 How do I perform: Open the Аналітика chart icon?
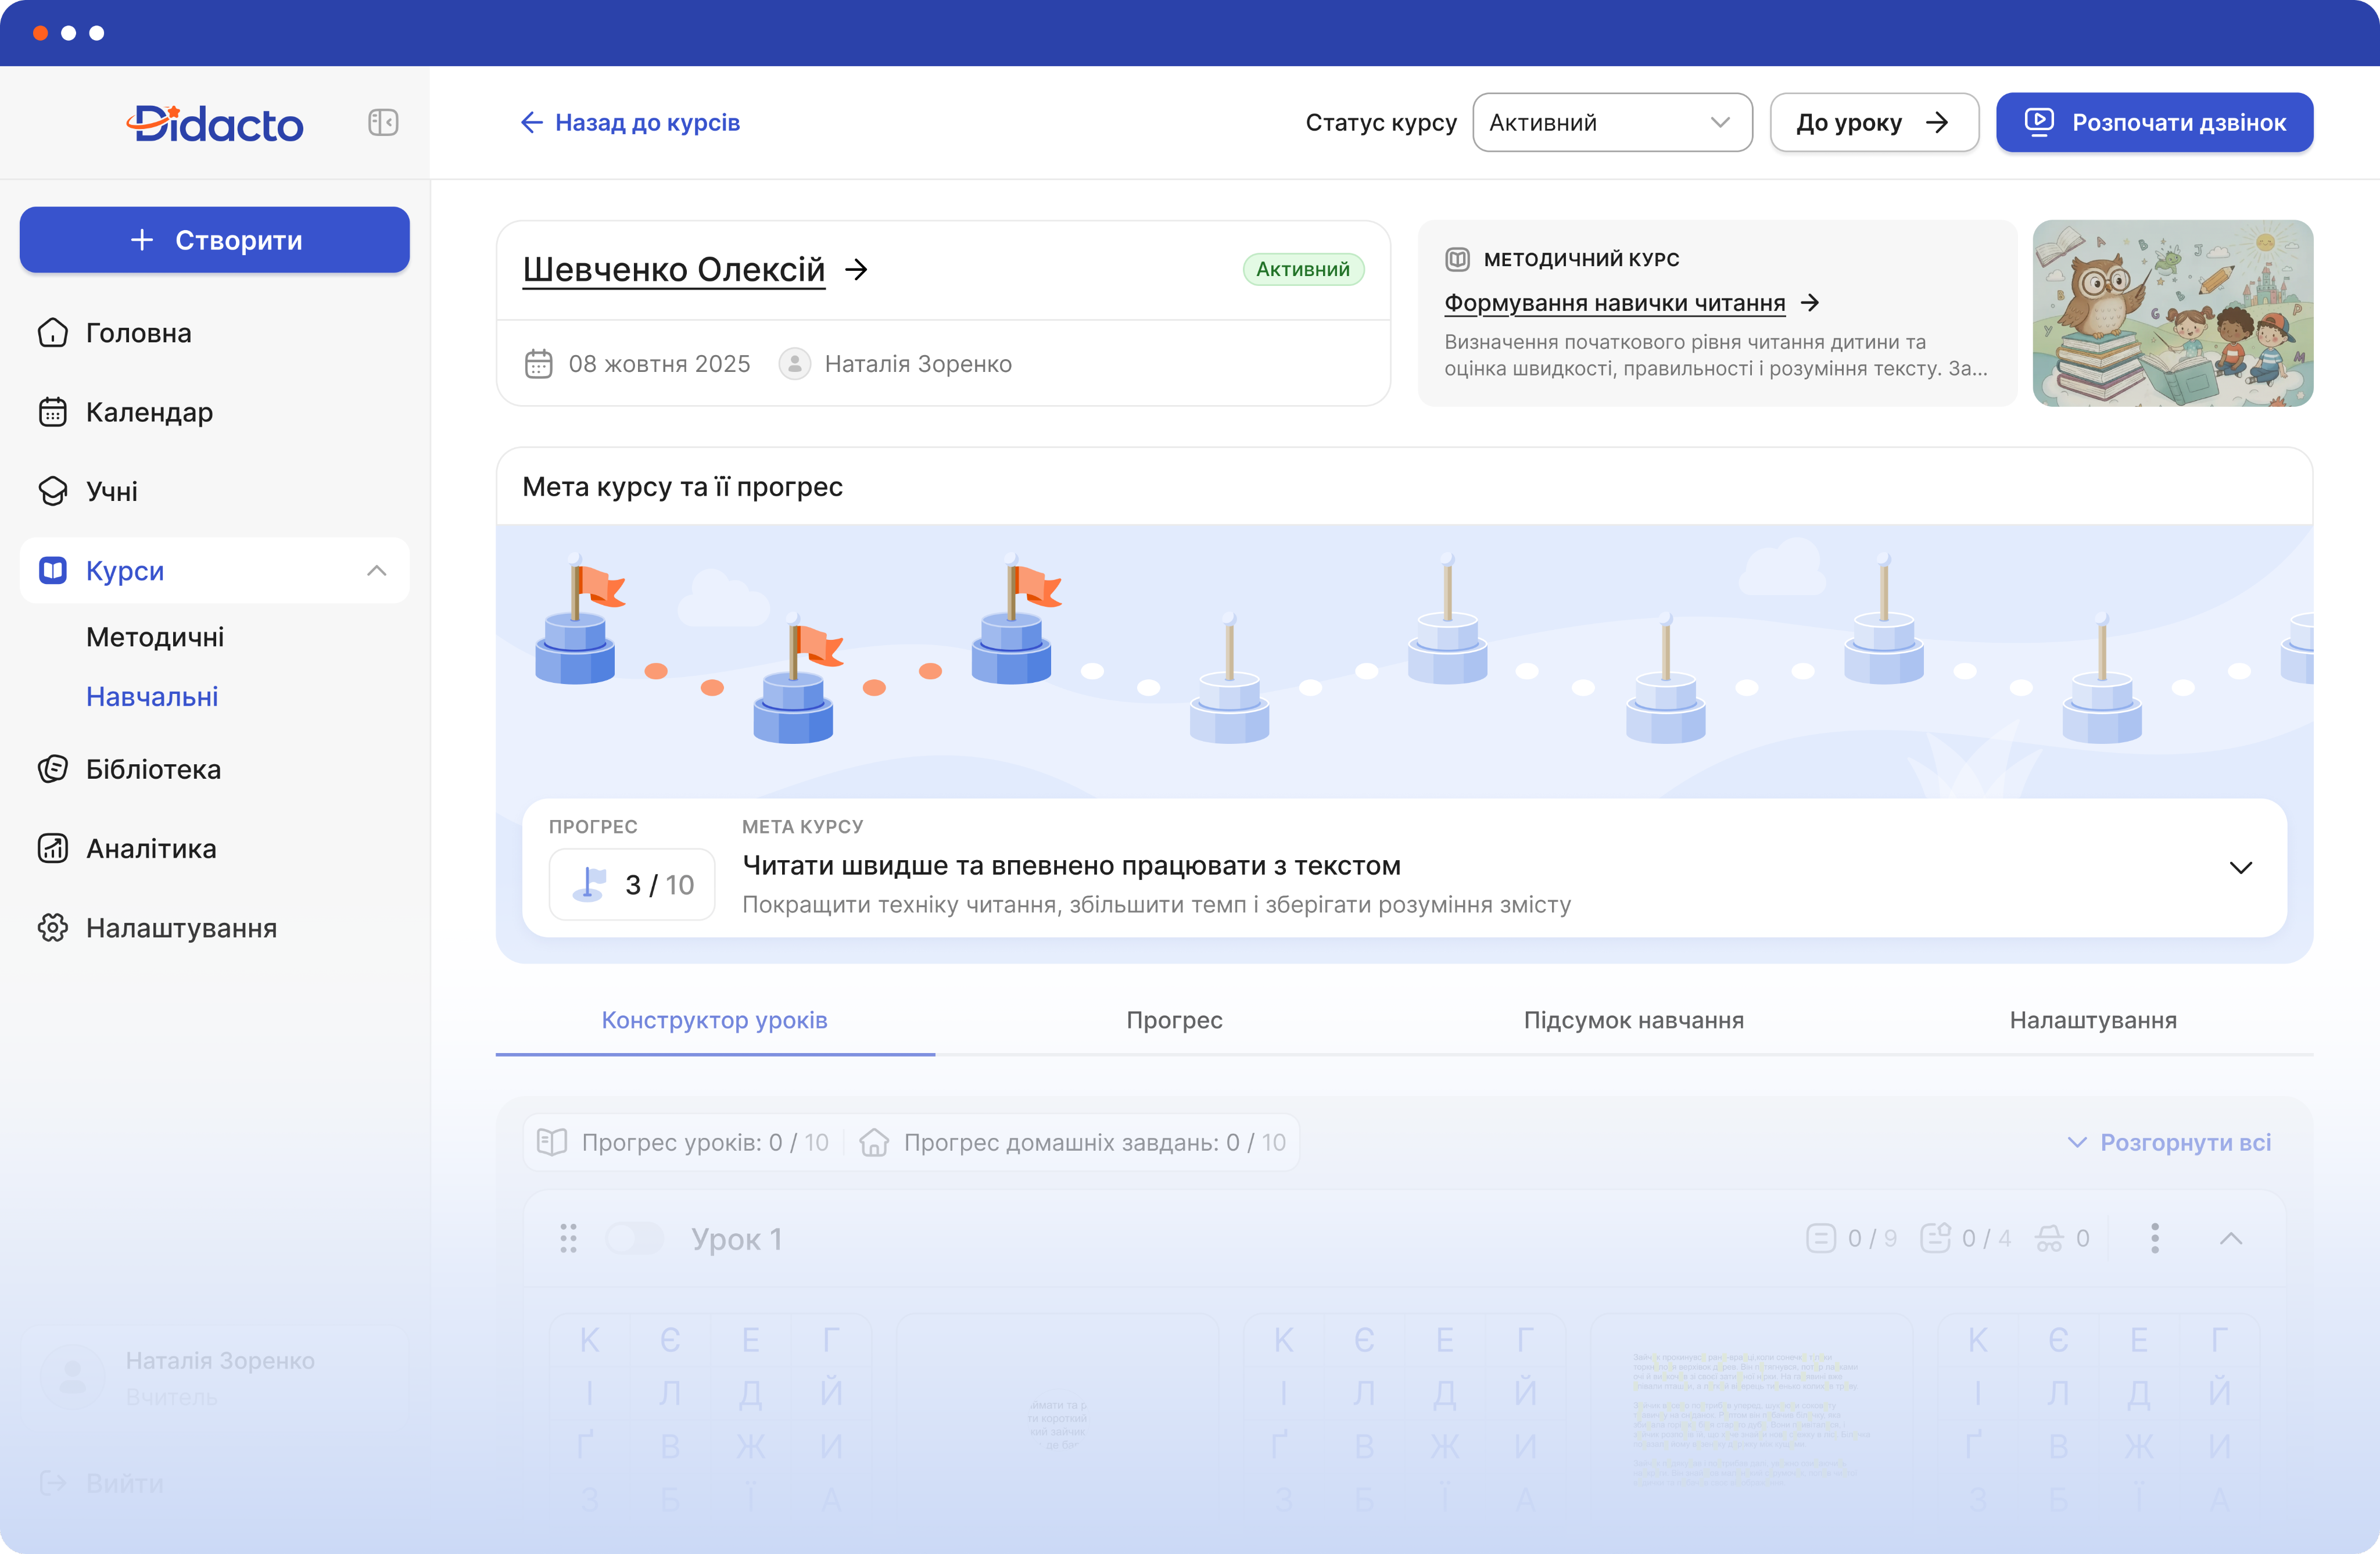(x=53, y=848)
